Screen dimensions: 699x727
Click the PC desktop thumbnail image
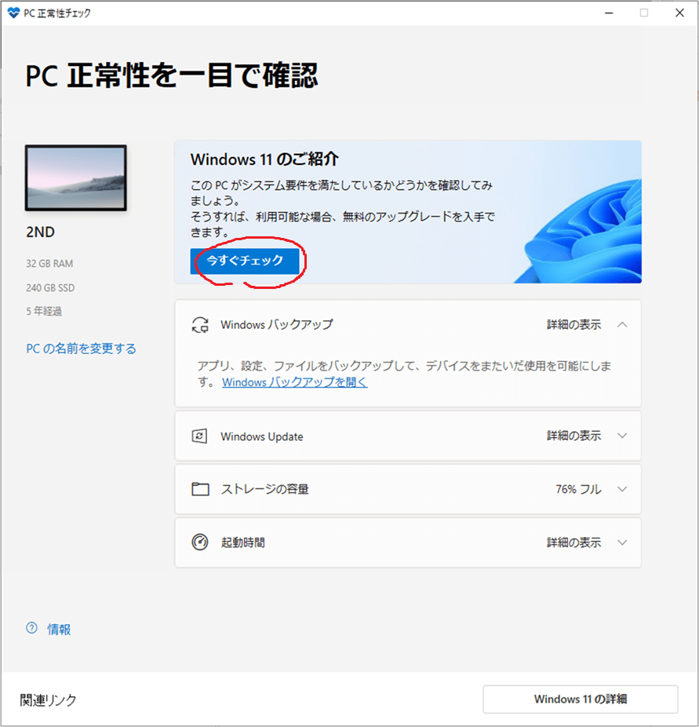coord(76,177)
